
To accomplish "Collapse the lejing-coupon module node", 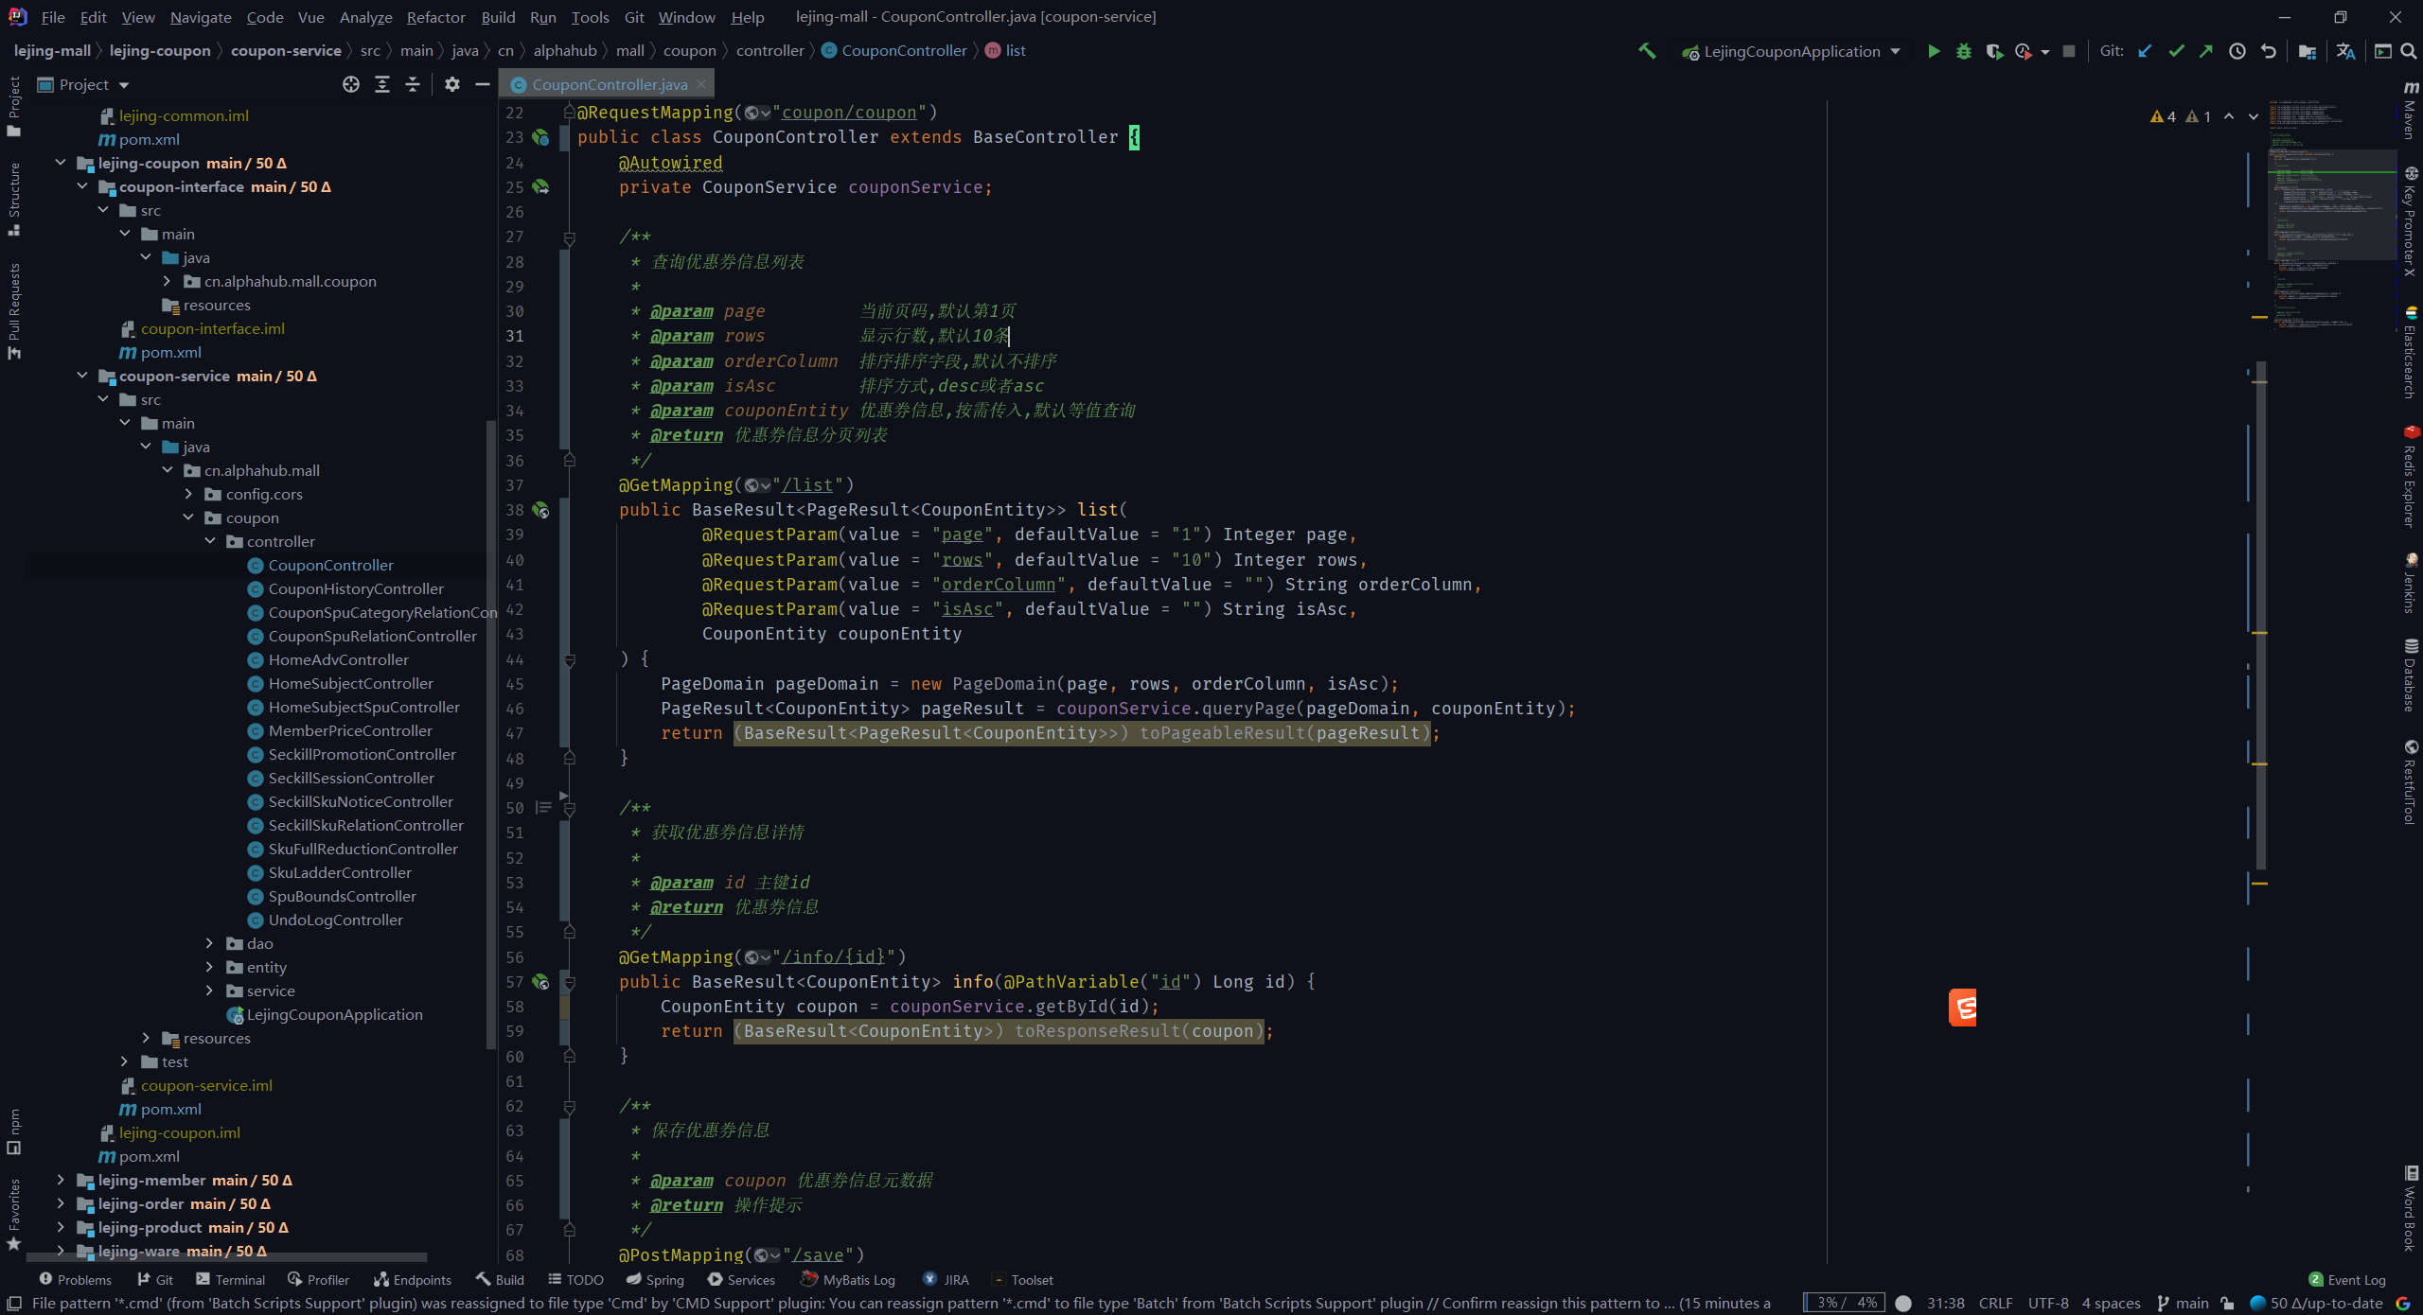I will tap(61, 163).
